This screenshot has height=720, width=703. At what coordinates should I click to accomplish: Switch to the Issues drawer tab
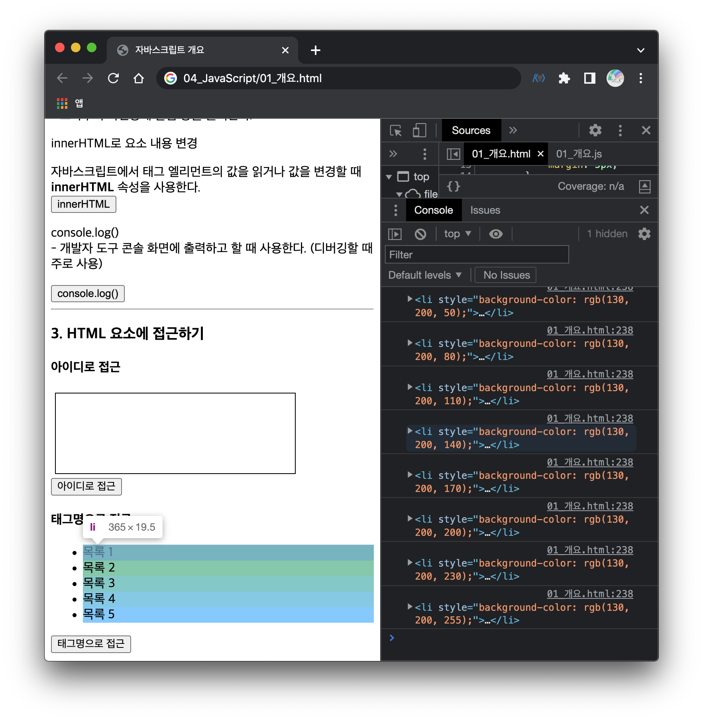[485, 210]
